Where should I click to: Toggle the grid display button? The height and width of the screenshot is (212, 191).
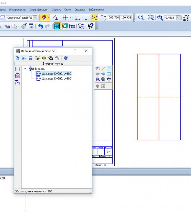click(x=65, y=18)
